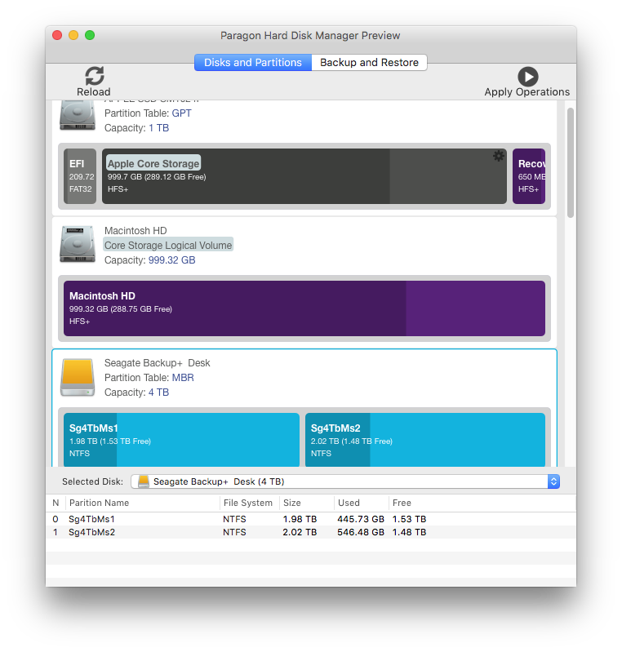Select the yellow Seagate Backup+ external drive icon
This screenshot has height=652, width=622.
click(x=78, y=377)
